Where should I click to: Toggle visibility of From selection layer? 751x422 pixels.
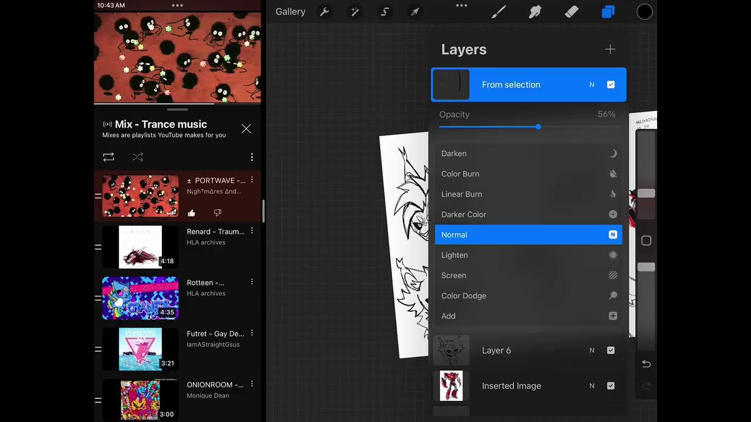611,84
